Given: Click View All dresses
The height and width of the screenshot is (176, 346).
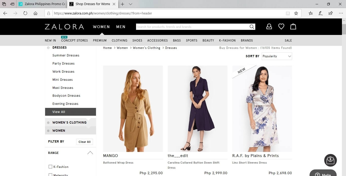Looking at the screenshot, I should pos(70,112).
